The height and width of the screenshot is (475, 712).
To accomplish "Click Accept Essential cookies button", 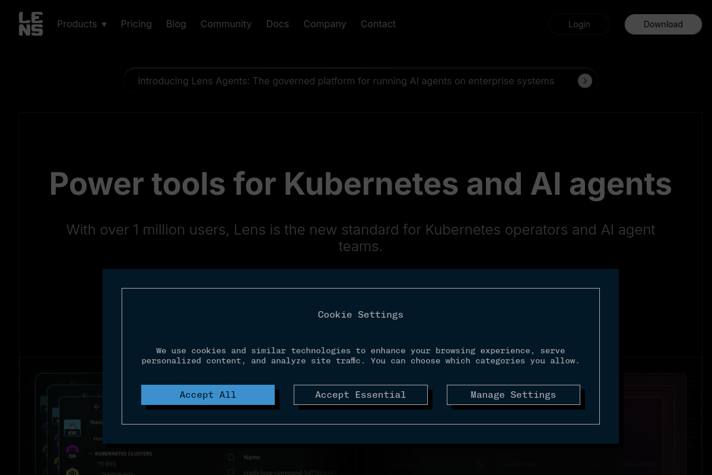I will (x=361, y=395).
